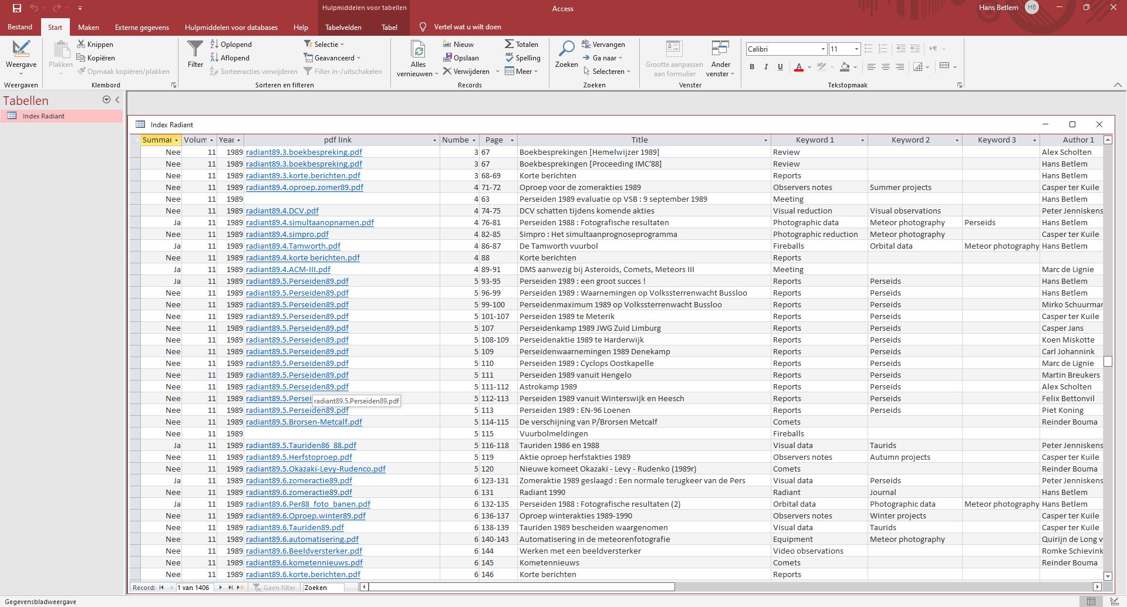
Task: Open Title column filter arrow
Action: click(x=765, y=140)
